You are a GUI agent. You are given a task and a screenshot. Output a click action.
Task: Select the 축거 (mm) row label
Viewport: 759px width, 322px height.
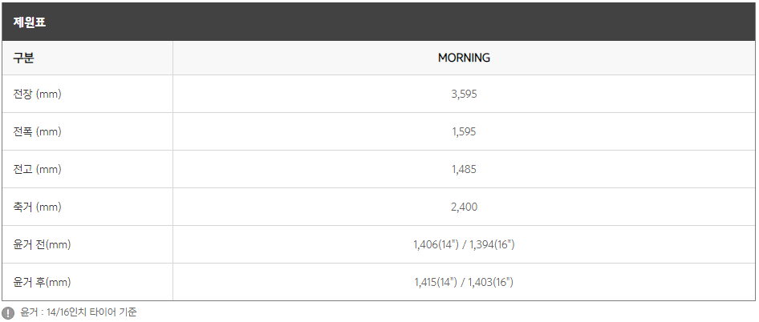click(37, 207)
